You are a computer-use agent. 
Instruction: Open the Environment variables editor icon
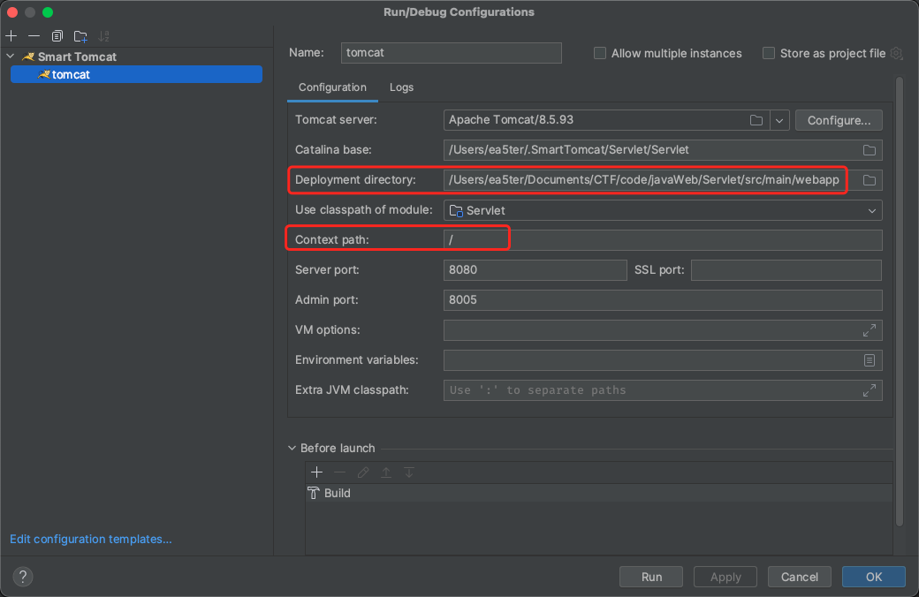click(869, 360)
